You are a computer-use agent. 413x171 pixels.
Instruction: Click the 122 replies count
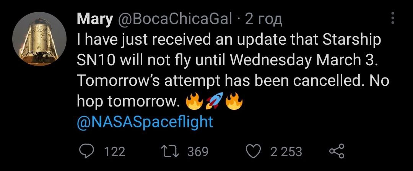(114, 152)
